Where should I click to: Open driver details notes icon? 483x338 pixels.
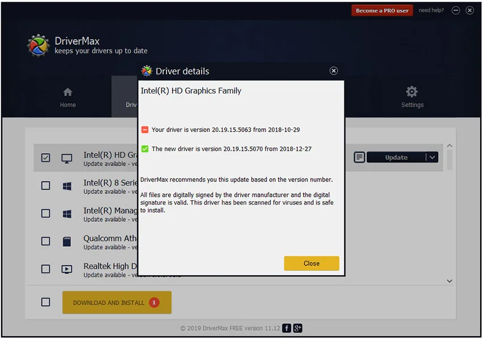(x=359, y=157)
